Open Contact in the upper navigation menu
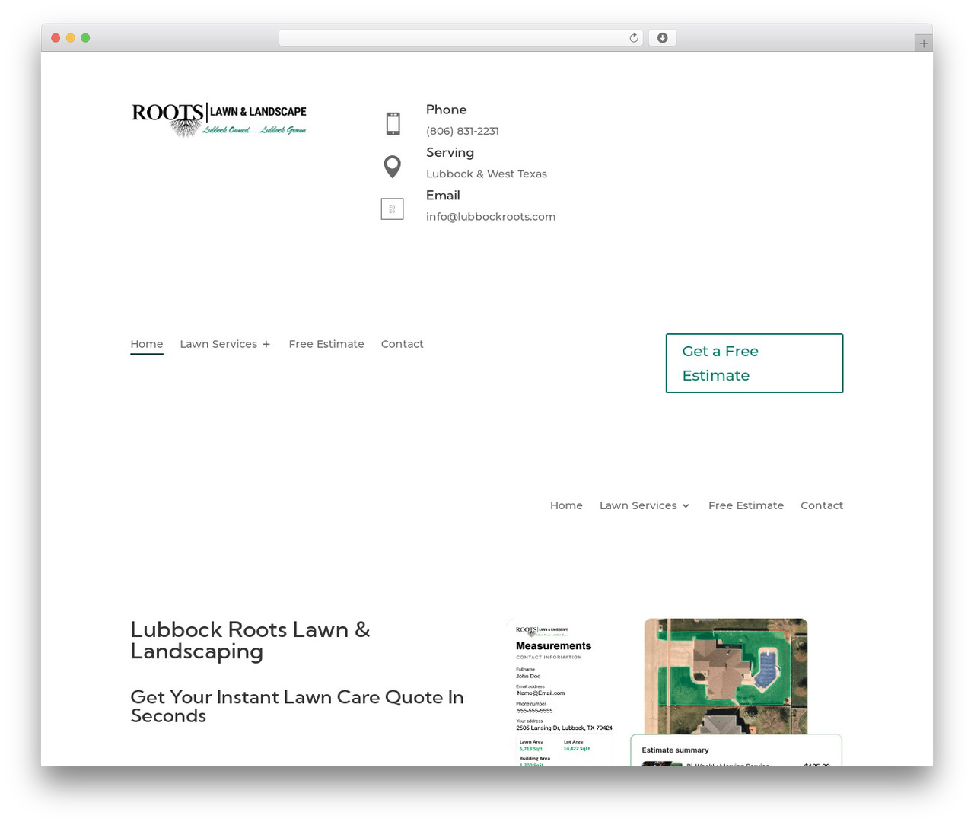This screenshot has width=974, height=825. coord(402,344)
